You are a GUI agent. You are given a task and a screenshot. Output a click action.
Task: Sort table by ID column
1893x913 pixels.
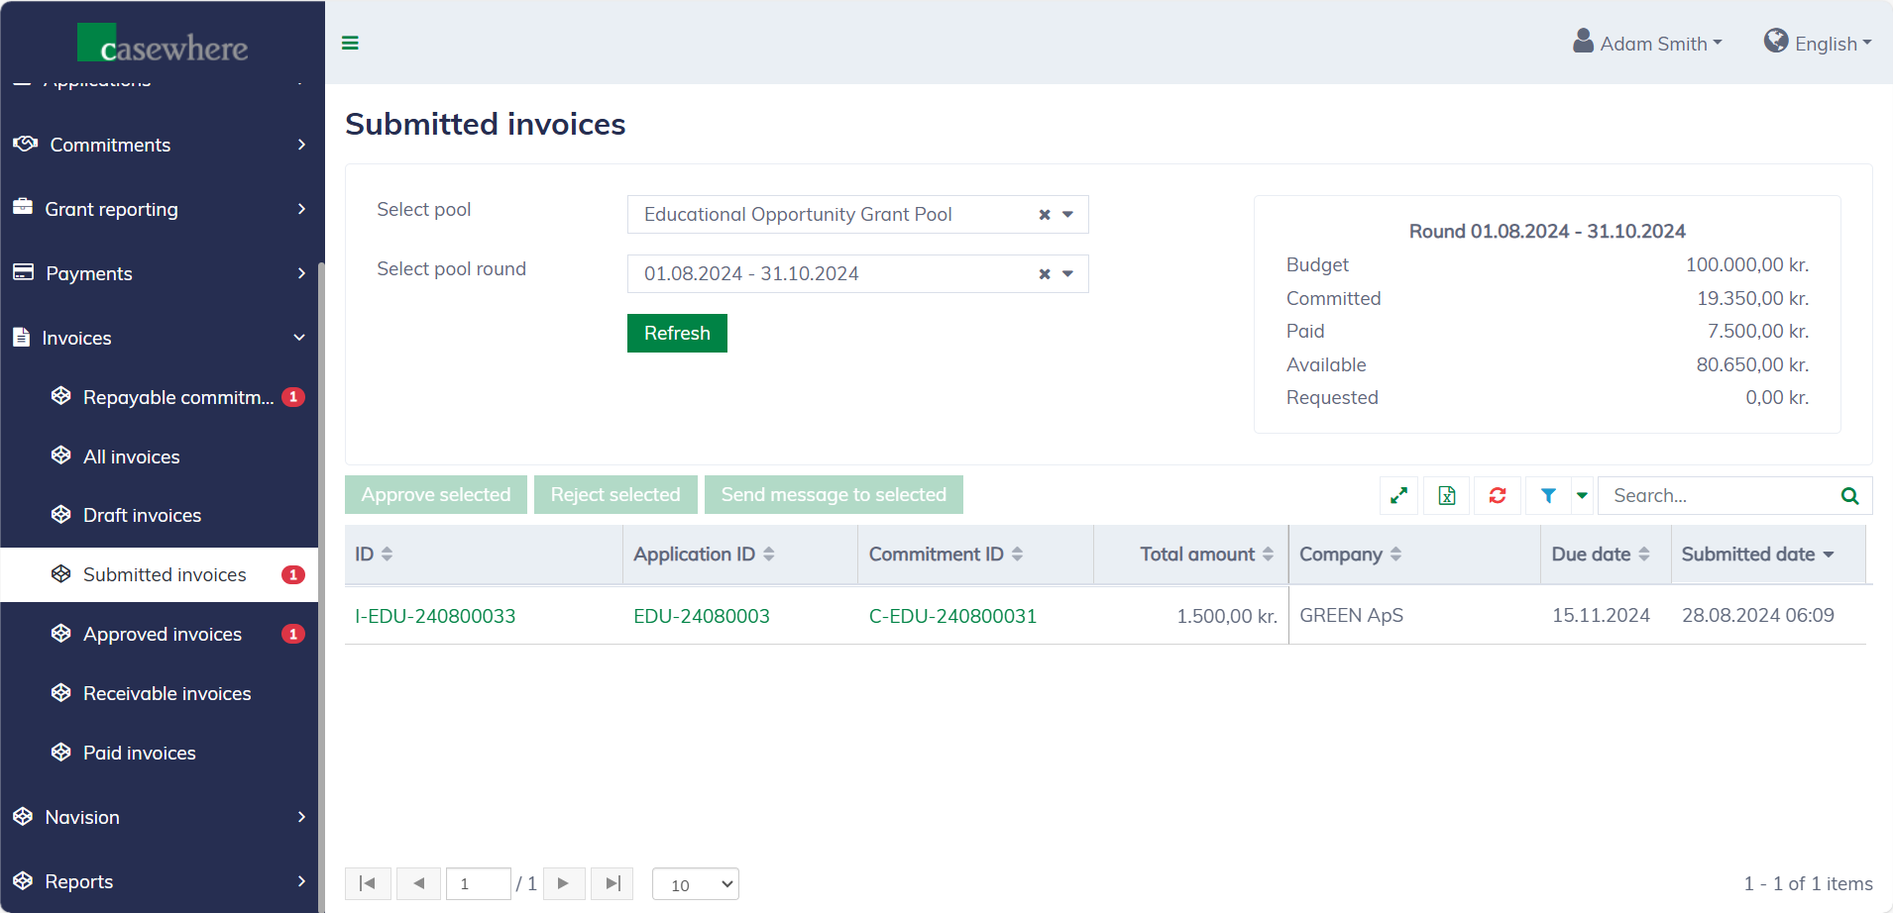(387, 555)
